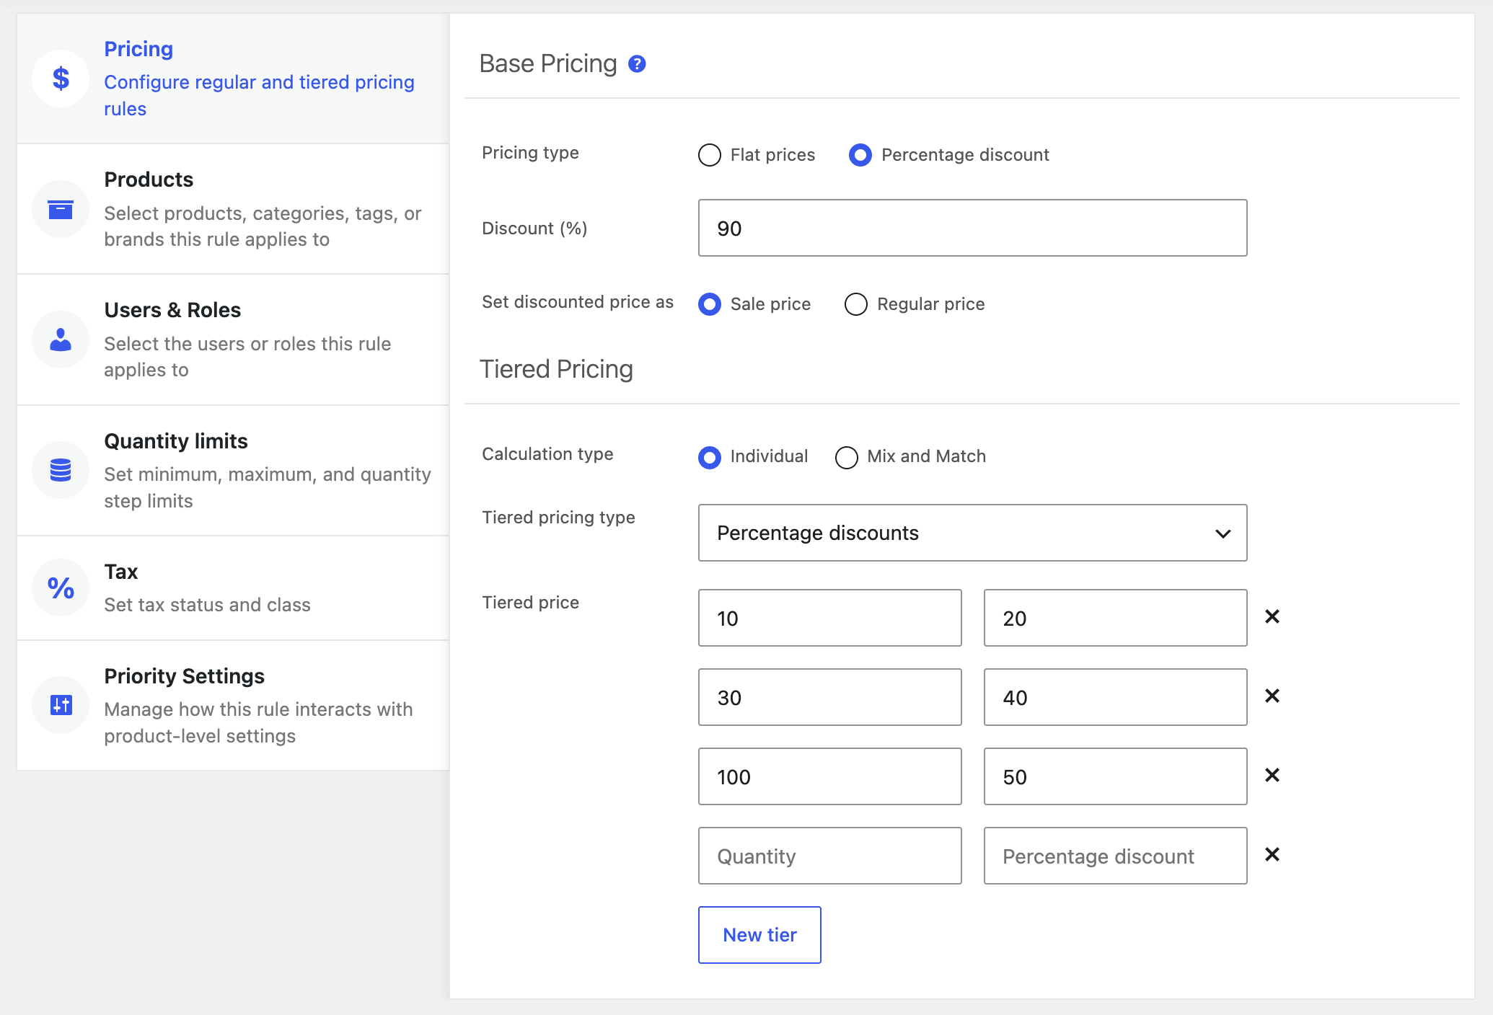Click the dollar sign Pricing icon

pyautogui.click(x=61, y=79)
